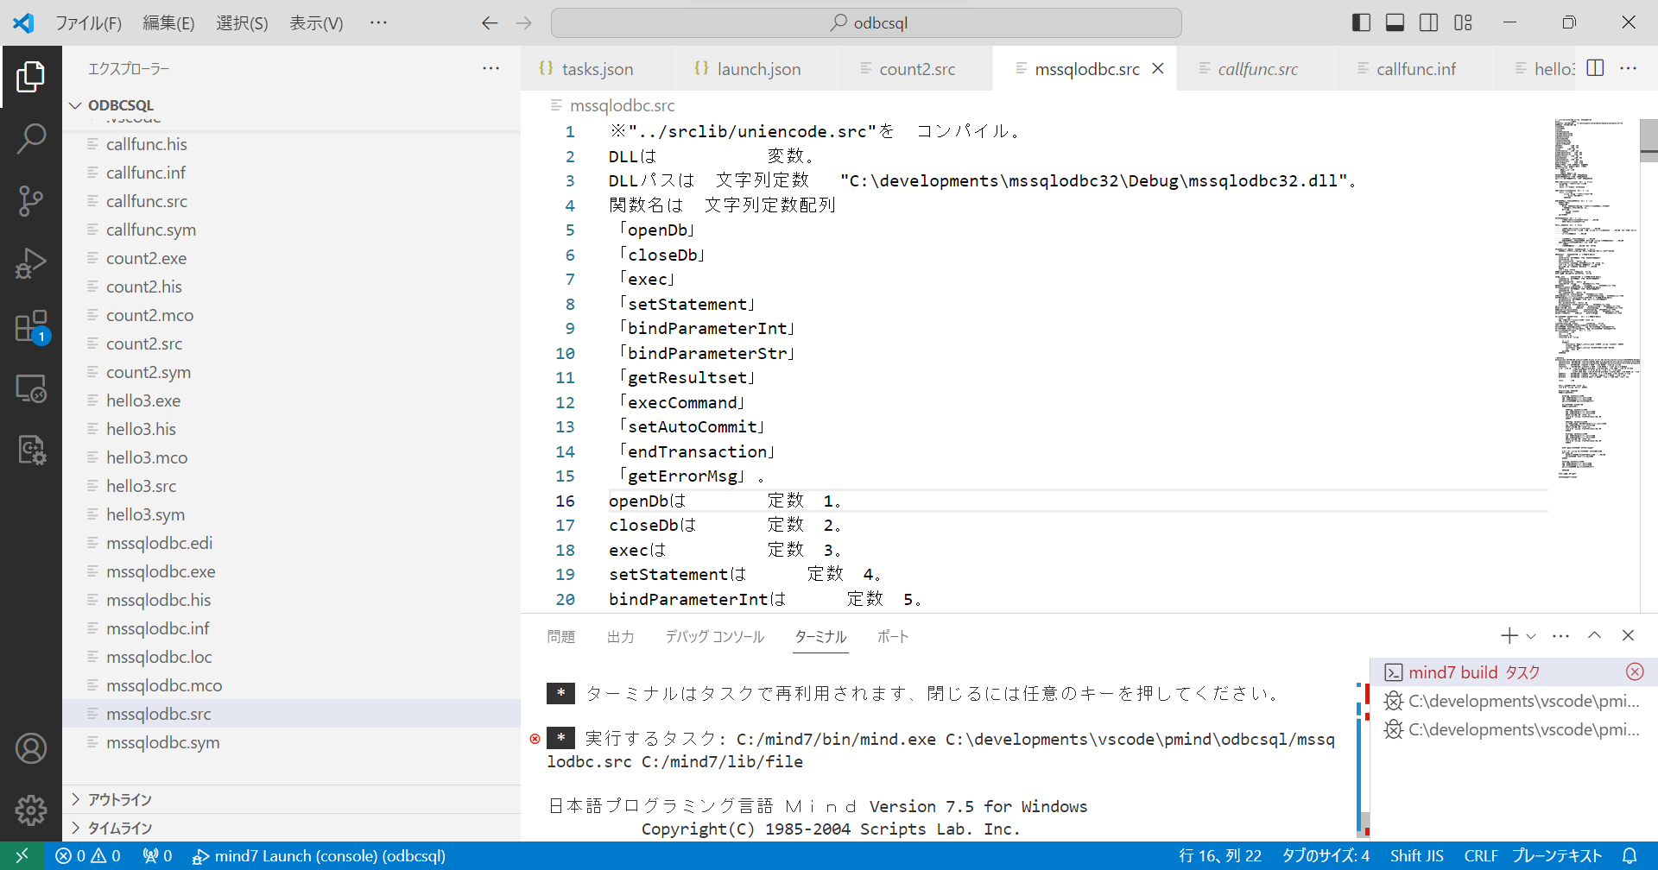Split the editor to the right
This screenshot has height=870, width=1658.
[x=1595, y=68]
